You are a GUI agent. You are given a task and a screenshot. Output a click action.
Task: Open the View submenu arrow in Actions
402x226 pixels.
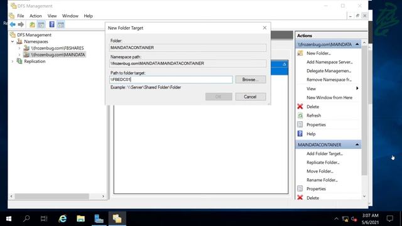[357, 89]
